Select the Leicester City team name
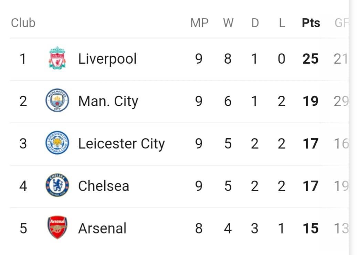Screen dimensions: 357x255 point(122,144)
